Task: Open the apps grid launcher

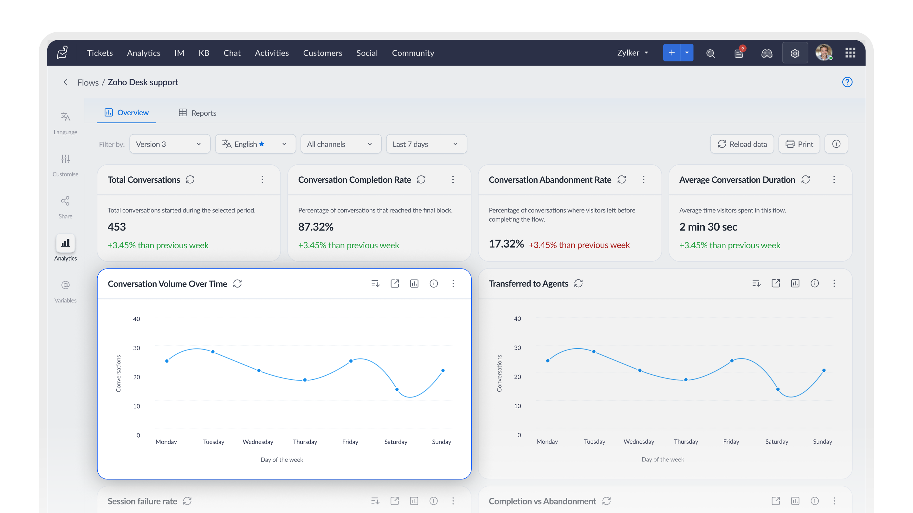Action: point(850,53)
